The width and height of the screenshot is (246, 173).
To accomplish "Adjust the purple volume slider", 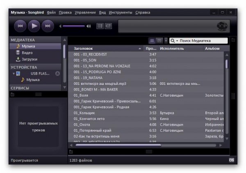I will click(x=74, y=26).
